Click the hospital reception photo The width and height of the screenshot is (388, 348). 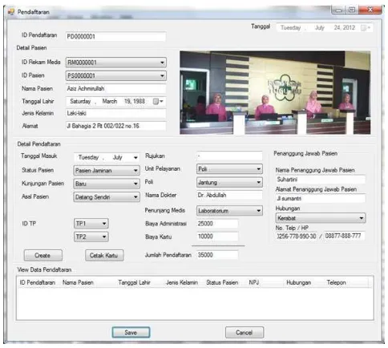pos(275,92)
